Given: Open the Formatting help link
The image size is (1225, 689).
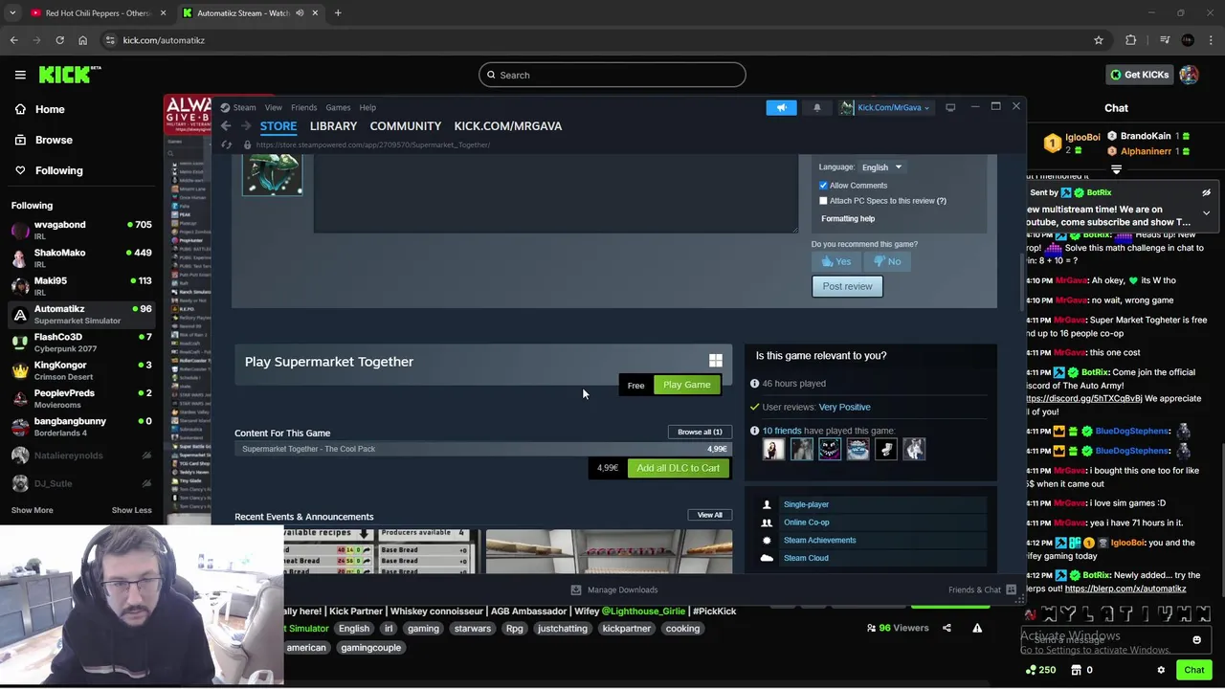Looking at the screenshot, I should pyautogui.click(x=848, y=218).
